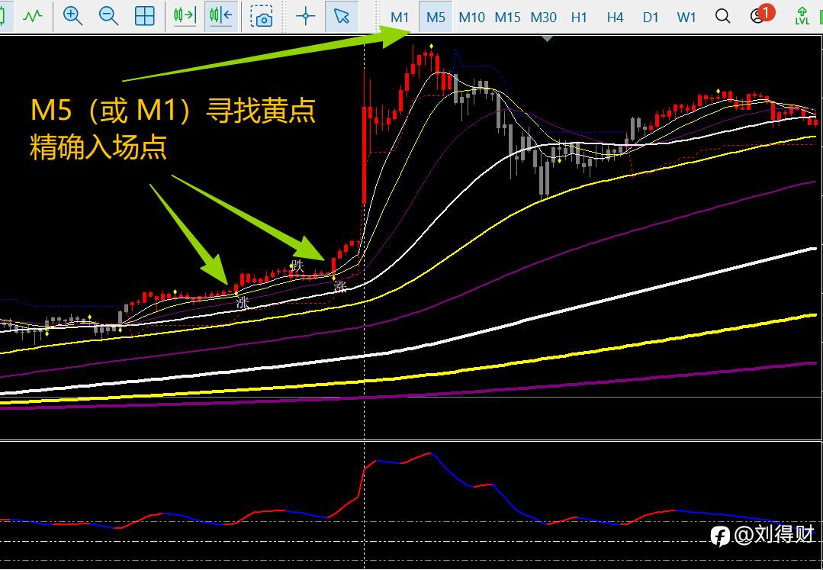Select the crosshair cursor tool
Viewport: 823px width, 570px height.
tap(305, 16)
